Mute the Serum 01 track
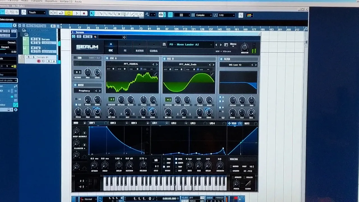The height and width of the screenshot is (202, 359). click(x=28, y=57)
